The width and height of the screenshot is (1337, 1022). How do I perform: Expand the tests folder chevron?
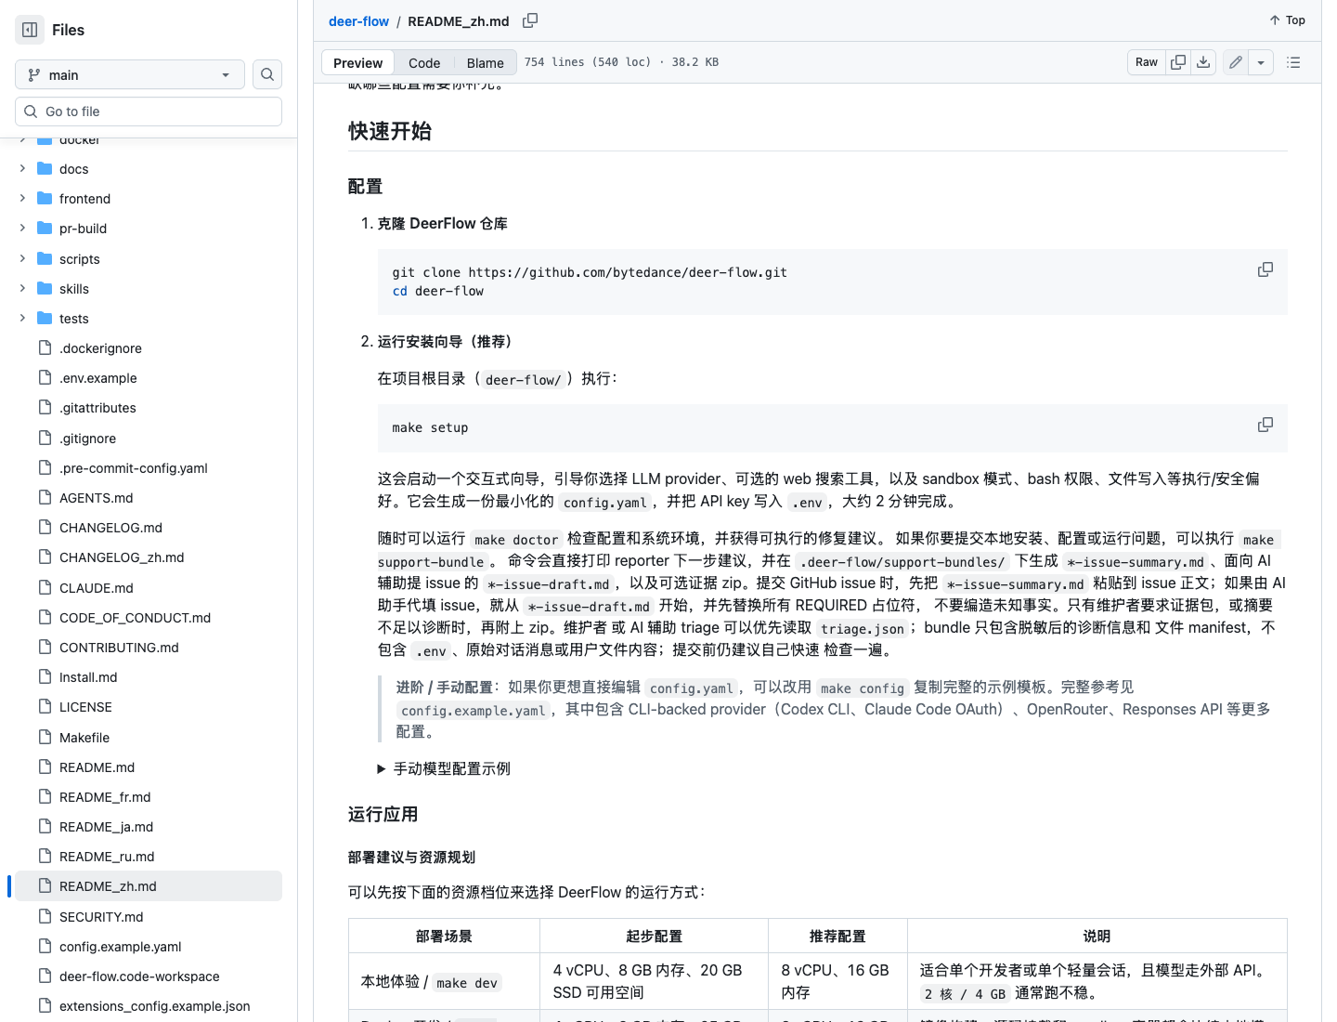pyautogui.click(x=22, y=319)
